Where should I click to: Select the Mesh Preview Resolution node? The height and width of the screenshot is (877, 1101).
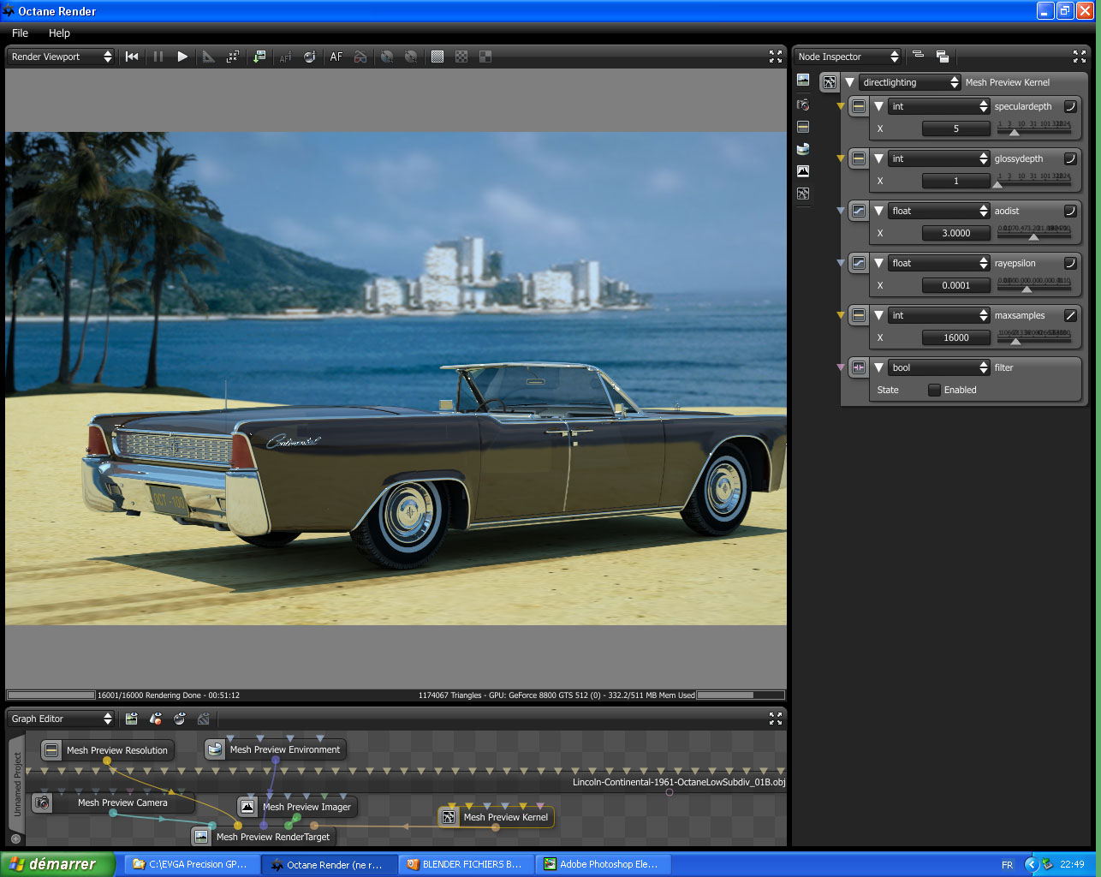point(107,750)
